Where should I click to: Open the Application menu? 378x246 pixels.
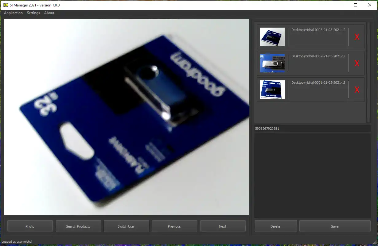click(13, 13)
